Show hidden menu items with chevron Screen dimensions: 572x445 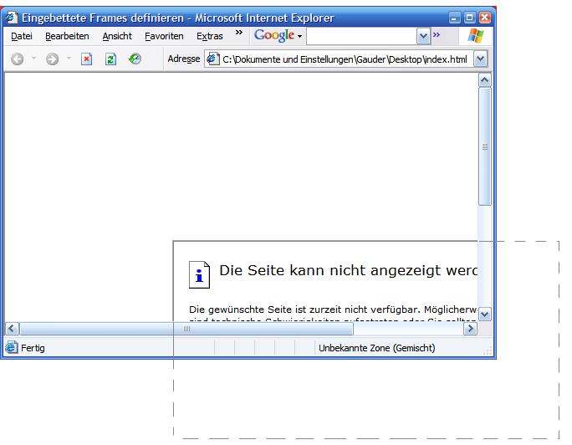239,33
